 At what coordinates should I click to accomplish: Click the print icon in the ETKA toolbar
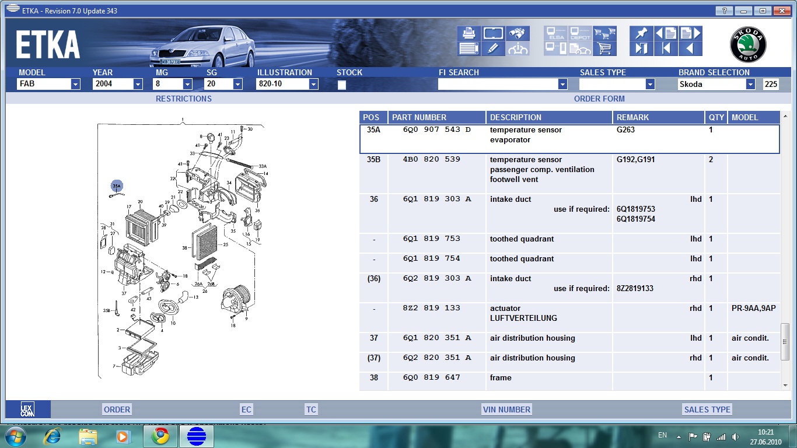click(469, 33)
